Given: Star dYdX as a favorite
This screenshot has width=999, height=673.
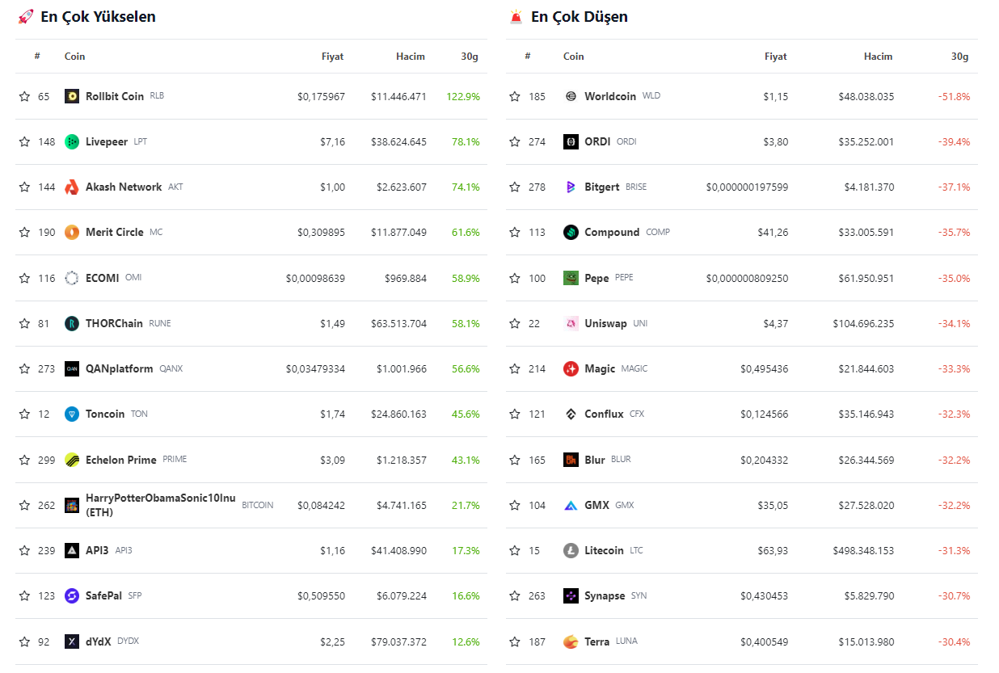Looking at the screenshot, I should (x=24, y=641).
